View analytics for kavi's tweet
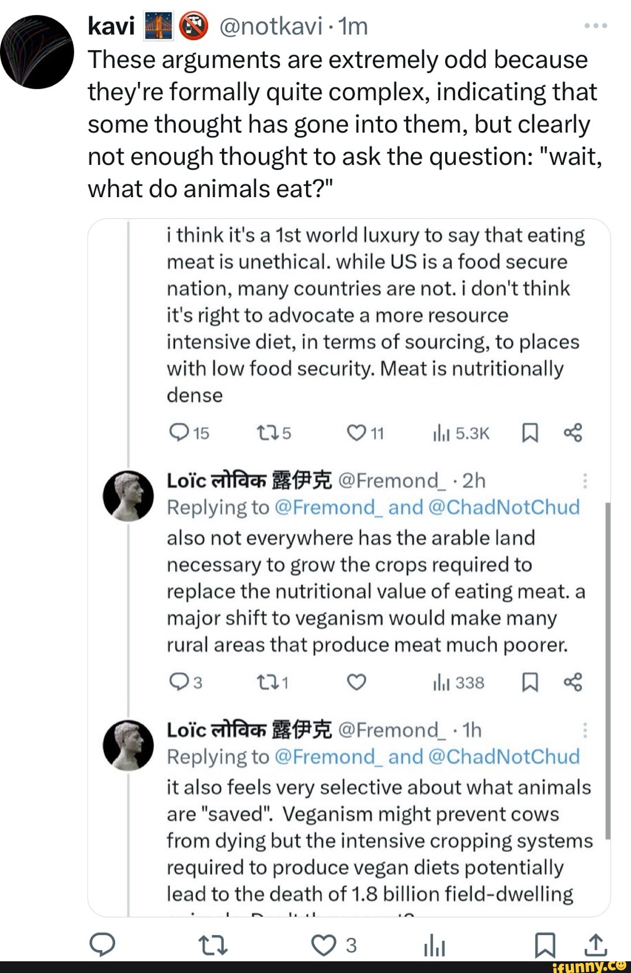Screen dimensions: 631x973 [x=434, y=945]
